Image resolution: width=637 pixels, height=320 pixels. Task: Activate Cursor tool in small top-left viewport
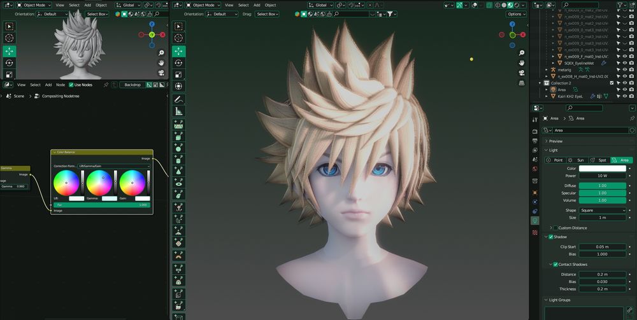[x=10, y=38]
